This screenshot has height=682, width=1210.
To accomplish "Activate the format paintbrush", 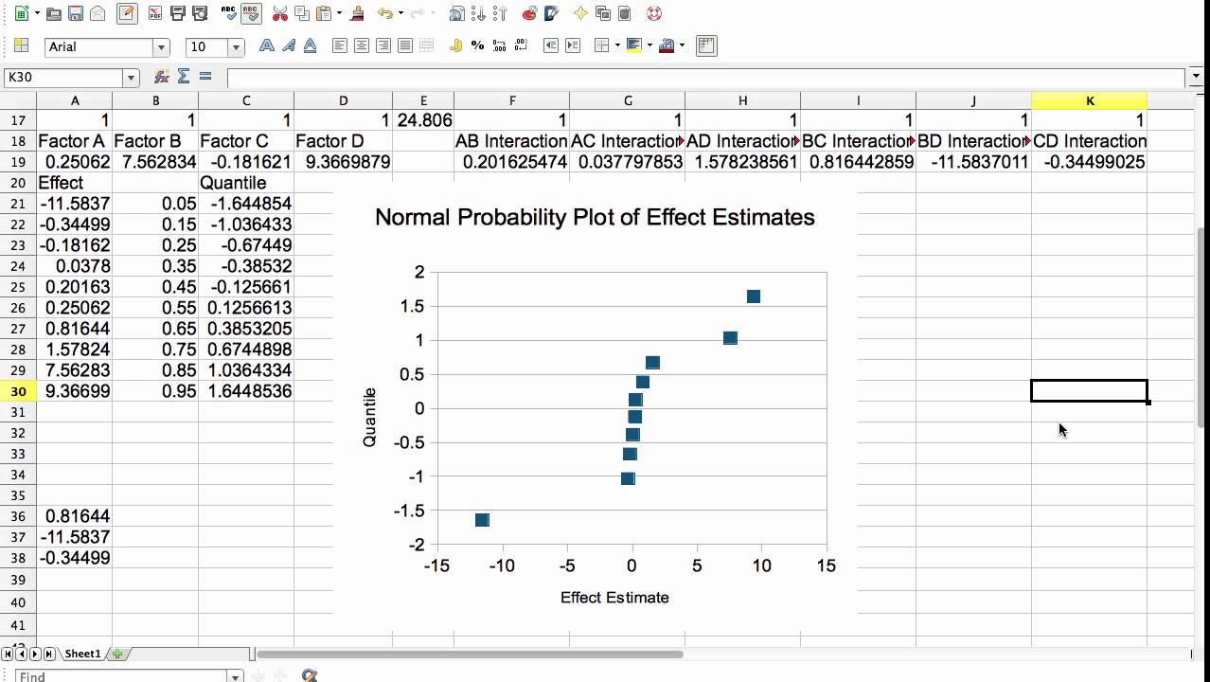I will [x=357, y=13].
